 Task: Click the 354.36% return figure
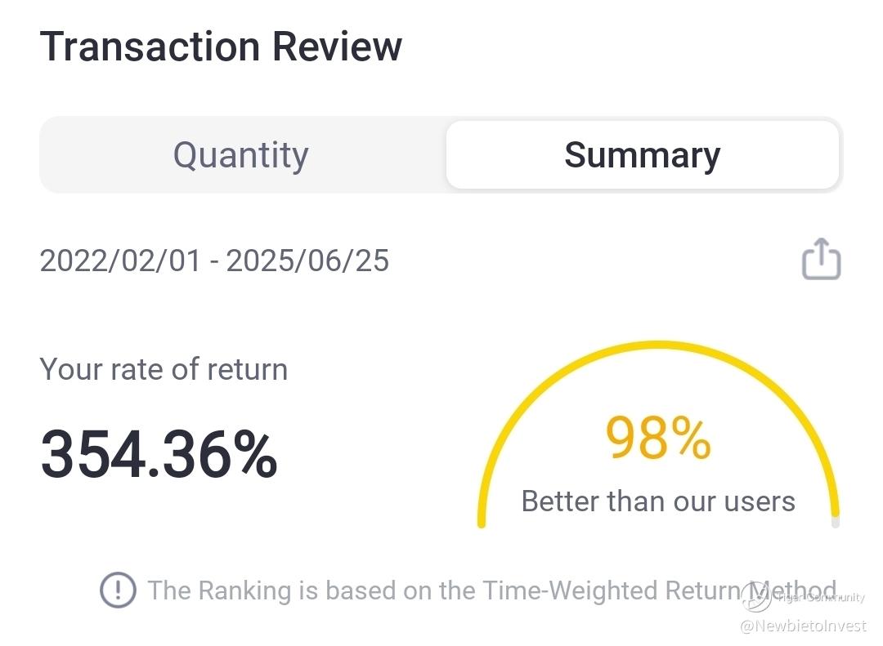coord(159,455)
